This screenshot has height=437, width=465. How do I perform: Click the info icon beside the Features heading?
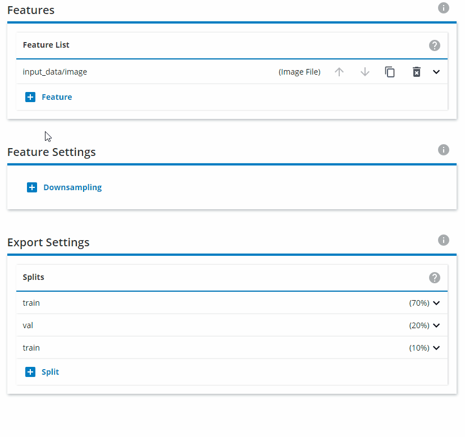[443, 8]
